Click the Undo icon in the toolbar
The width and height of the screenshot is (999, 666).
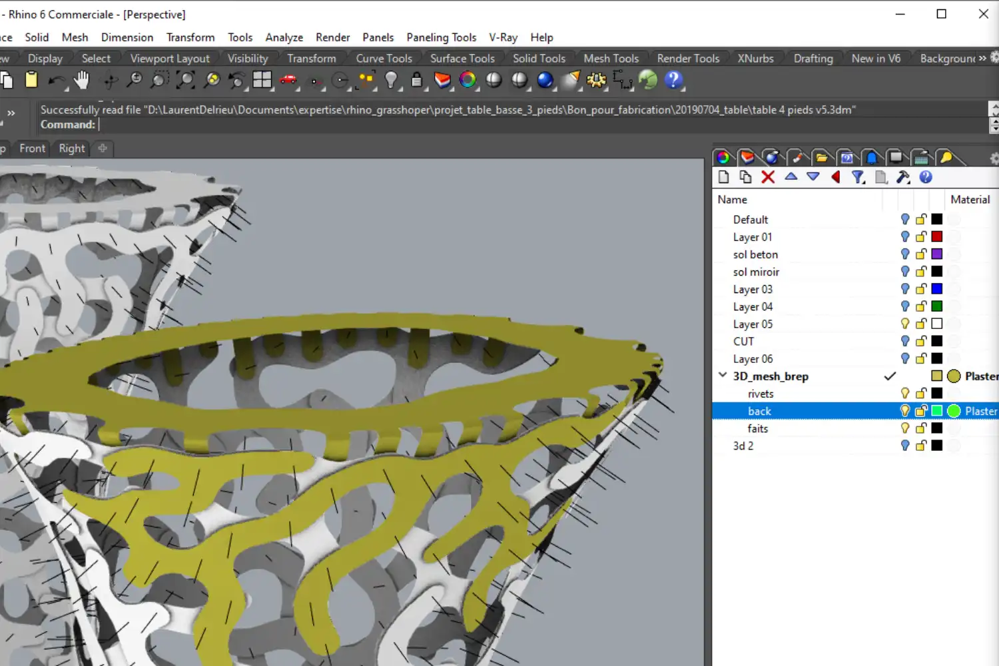pos(57,81)
